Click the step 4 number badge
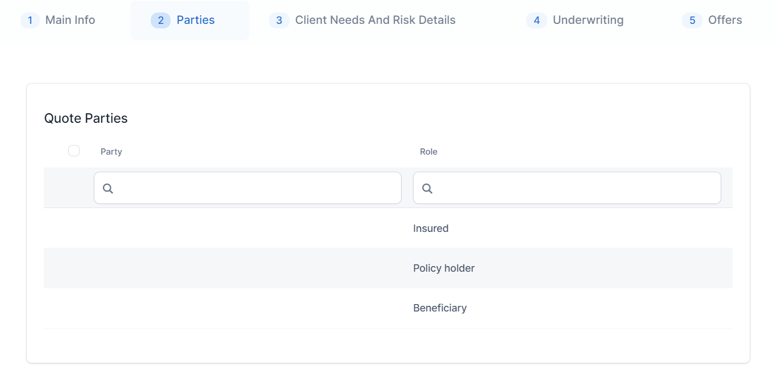The height and width of the screenshot is (374, 777). 536,20
